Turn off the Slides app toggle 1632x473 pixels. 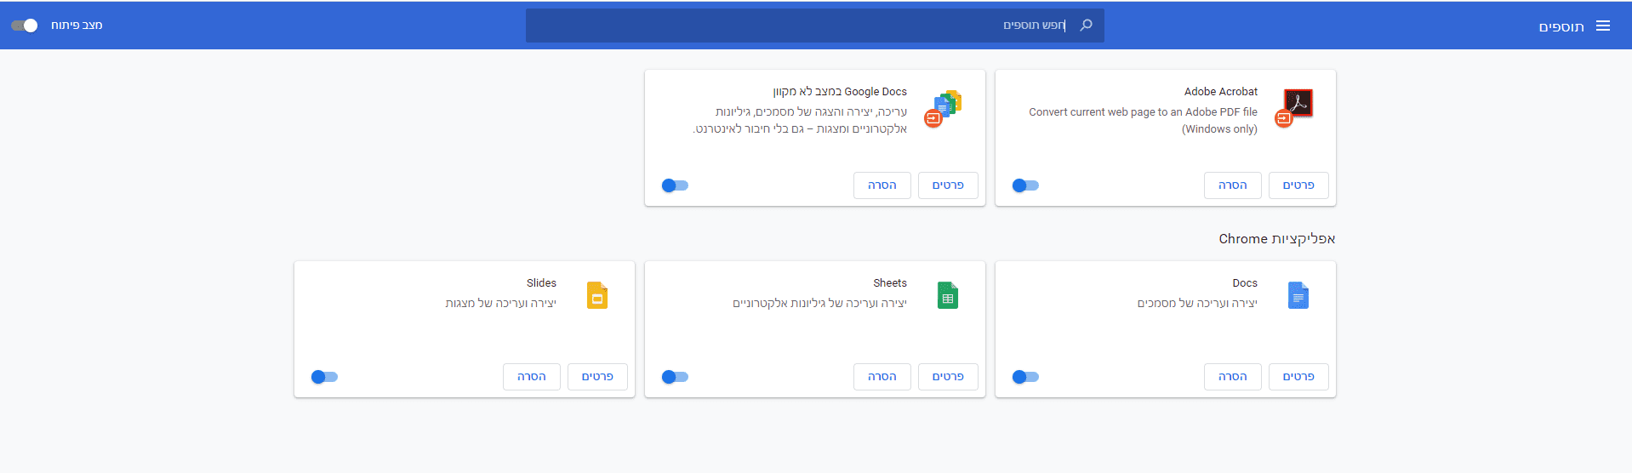[x=324, y=377]
